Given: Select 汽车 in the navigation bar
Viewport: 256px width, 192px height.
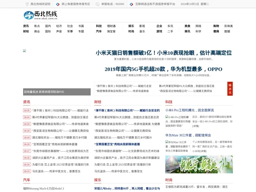Looking at the screenshot, I should point(99,31).
